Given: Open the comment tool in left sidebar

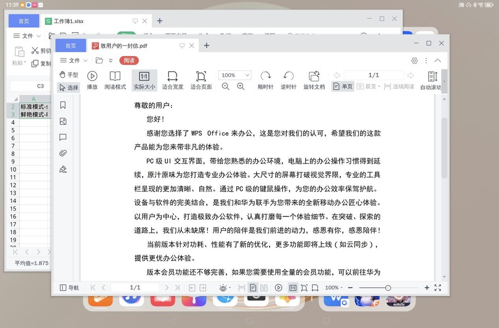Looking at the screenshot, I should click(63, 137).
